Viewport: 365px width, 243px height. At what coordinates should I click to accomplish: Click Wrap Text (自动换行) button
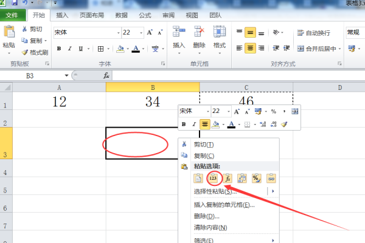tap(314, 33)
